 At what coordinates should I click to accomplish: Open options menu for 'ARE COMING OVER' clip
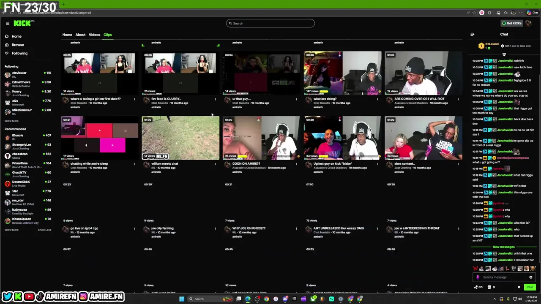pos(459,99)
